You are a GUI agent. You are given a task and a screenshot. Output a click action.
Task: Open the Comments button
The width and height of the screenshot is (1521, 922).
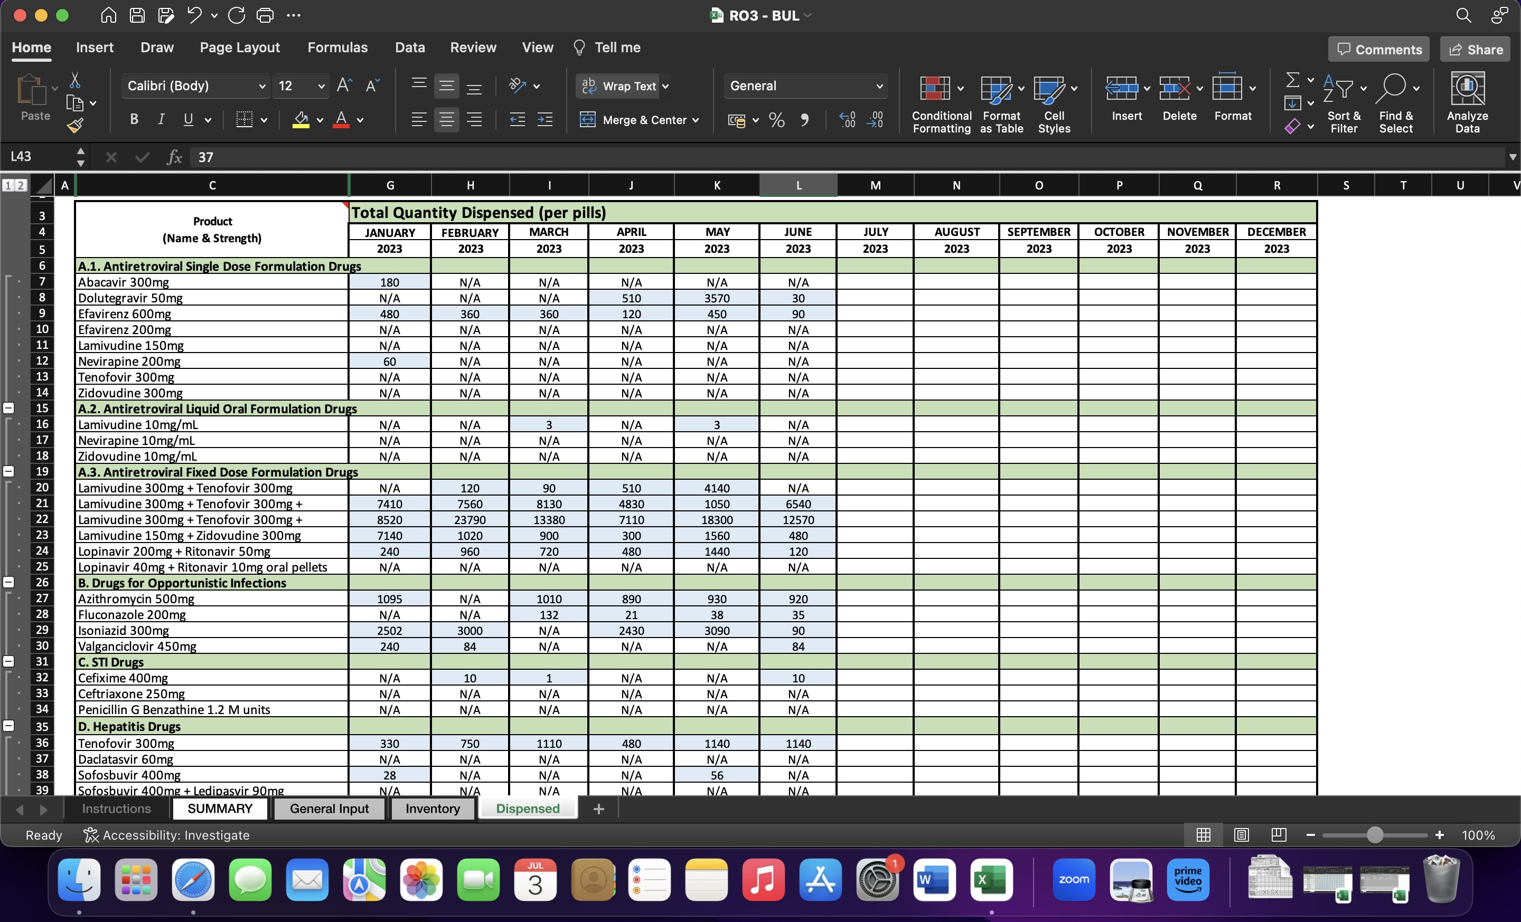pyautogui.click(x=1378, y=49)
